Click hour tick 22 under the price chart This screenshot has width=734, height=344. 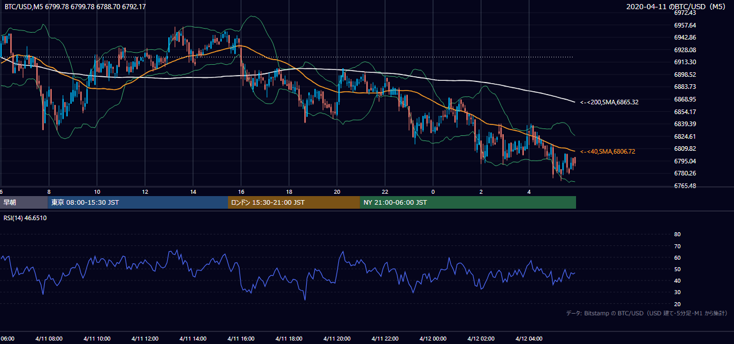pos(385,191)
